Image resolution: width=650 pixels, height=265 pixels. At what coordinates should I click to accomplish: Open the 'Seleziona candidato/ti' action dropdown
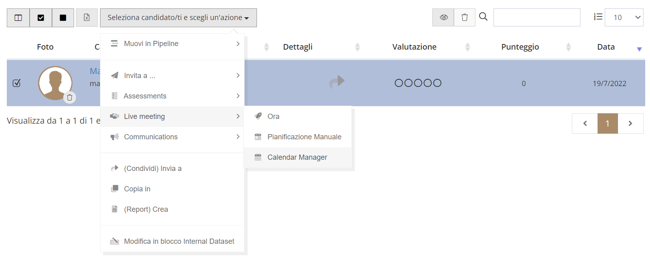point(179,18)
